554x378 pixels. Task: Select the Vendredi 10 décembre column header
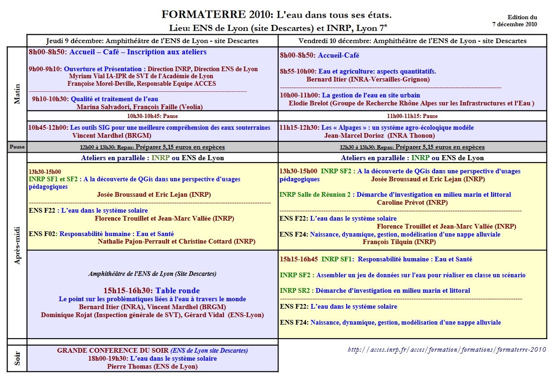(x=412, y=41)
